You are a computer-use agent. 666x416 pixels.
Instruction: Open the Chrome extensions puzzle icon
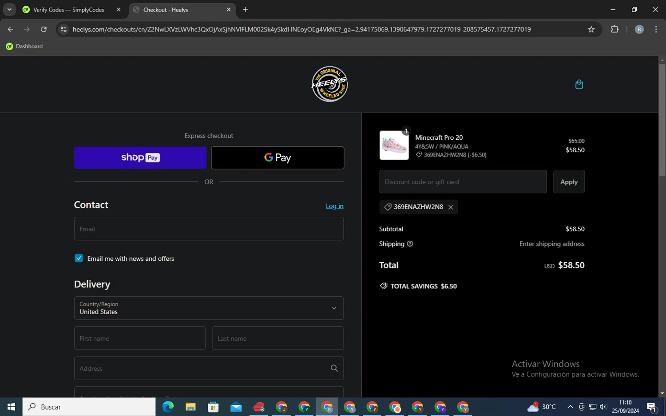pos(614,29)
